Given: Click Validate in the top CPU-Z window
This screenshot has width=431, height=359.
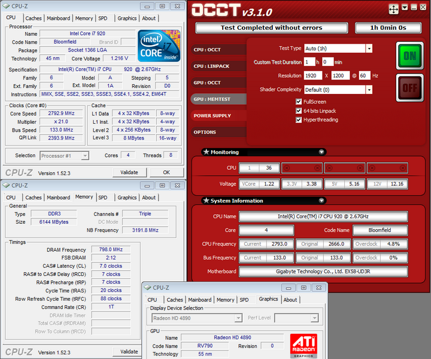Looking at the screenshot, I should pos(129,172).
